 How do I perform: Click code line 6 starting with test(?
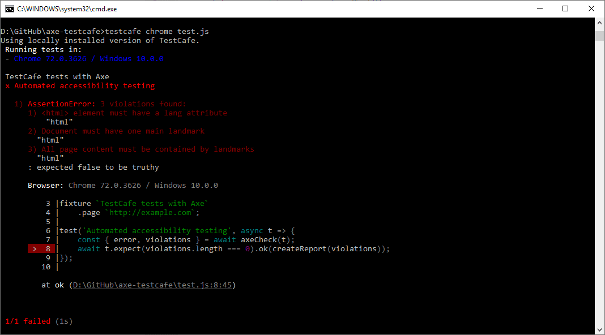(177, 230)
